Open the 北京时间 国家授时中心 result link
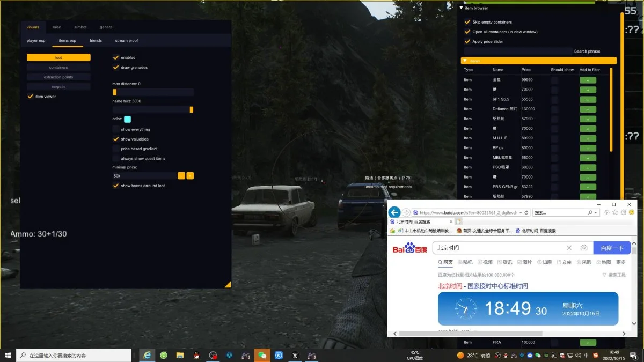Viewport: 644px width, 362px height. pos(482,286)
